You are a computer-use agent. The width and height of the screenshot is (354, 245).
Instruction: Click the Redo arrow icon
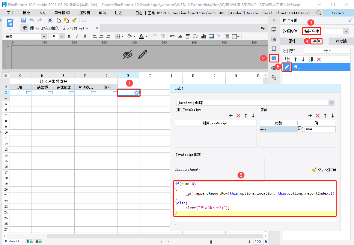tap(40, 20)
